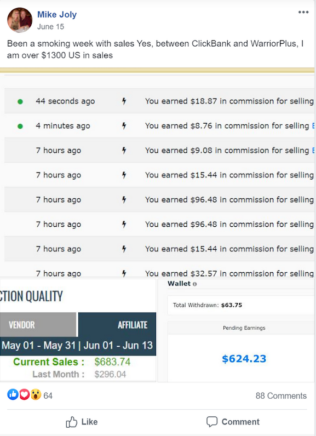Open the 88 Comments link
The height and width of the screenshot is (436, 316).
[x=281, y=395]
